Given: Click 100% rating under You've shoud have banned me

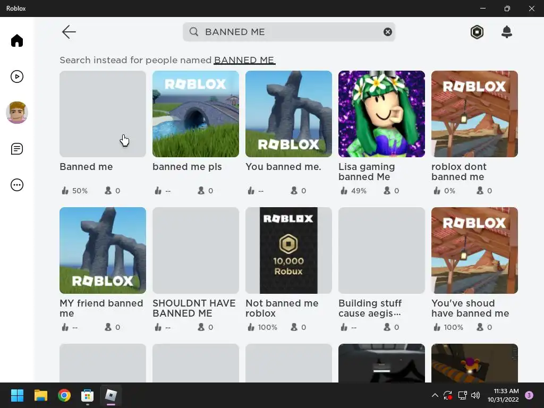Looking at the screenshot, I should click(x=454, y=327).
